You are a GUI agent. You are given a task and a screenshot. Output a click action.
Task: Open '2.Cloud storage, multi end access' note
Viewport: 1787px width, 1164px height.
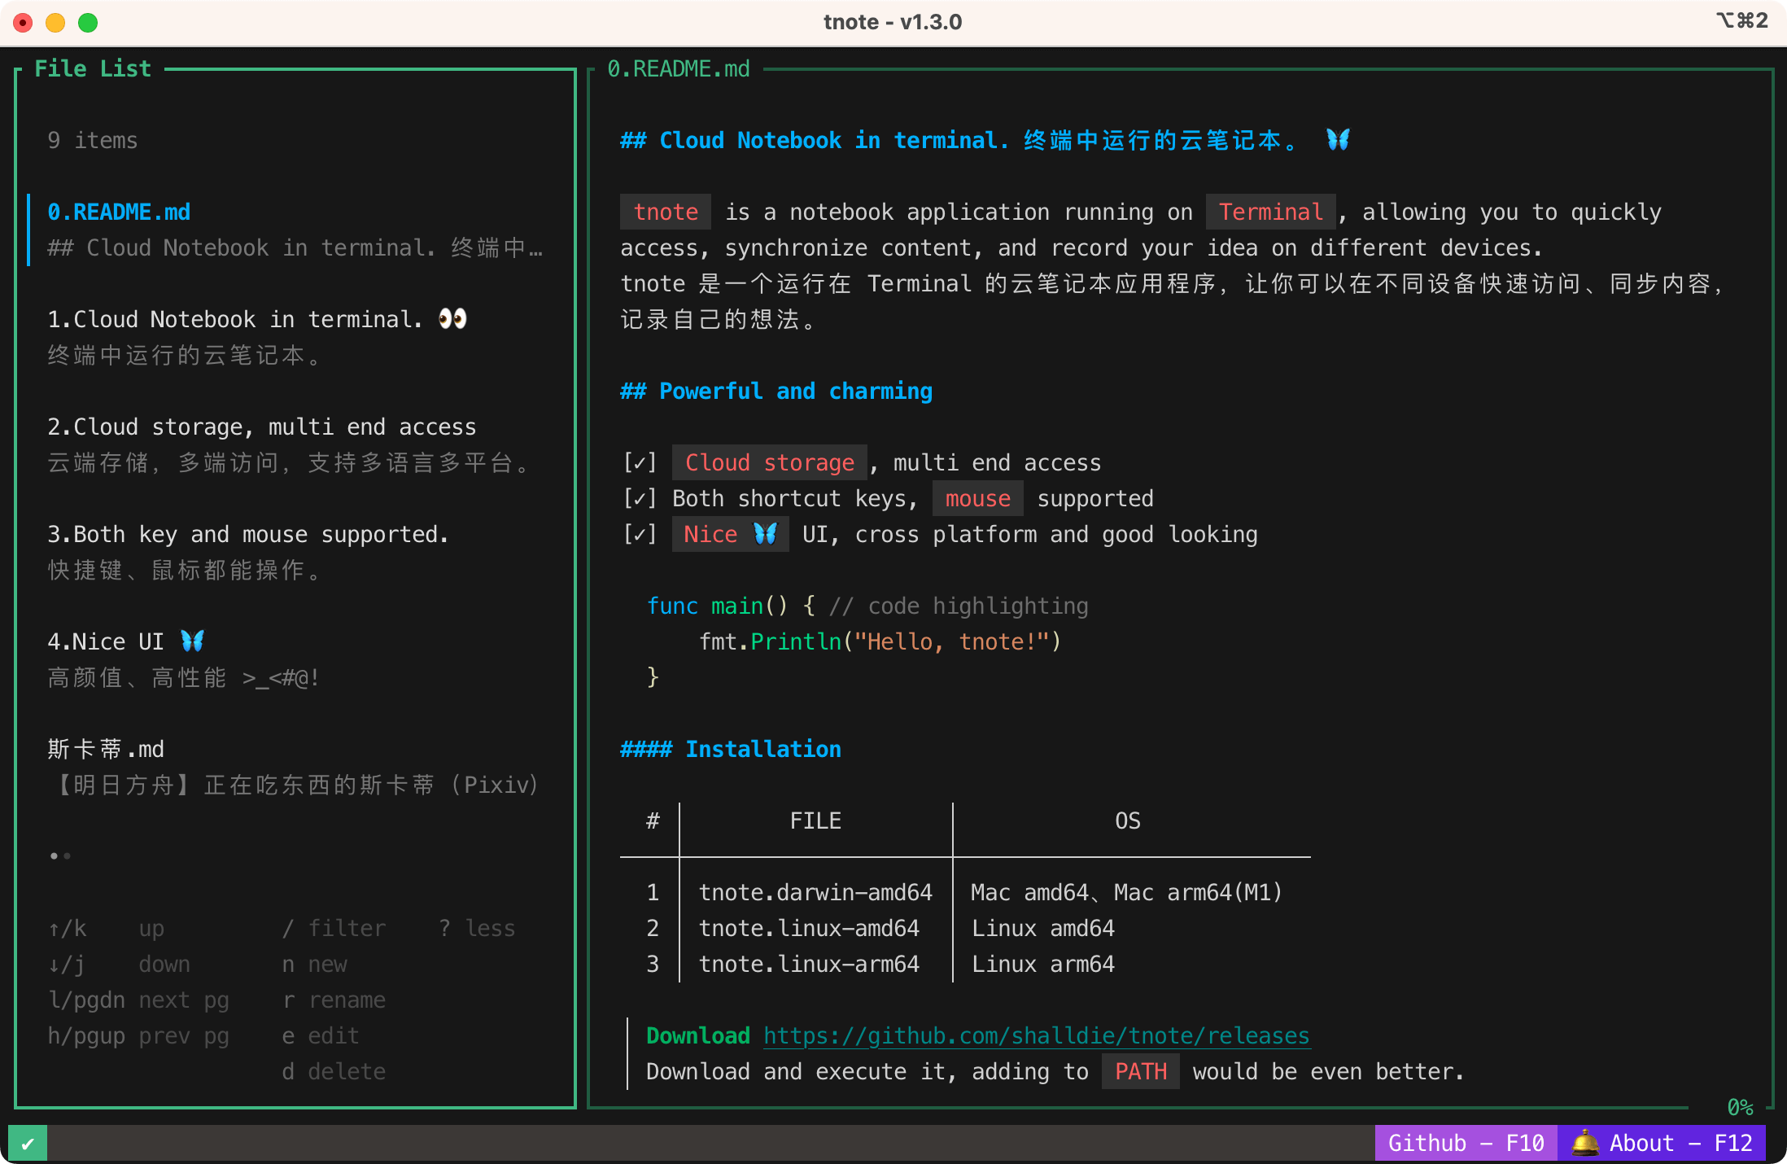click(x=261, y=427)
